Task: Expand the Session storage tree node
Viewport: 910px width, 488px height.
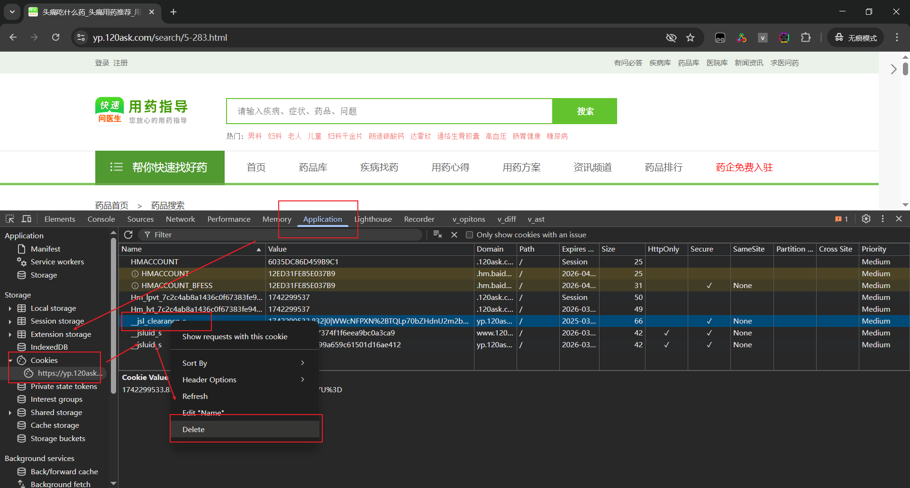Action: tap(10, 321)
